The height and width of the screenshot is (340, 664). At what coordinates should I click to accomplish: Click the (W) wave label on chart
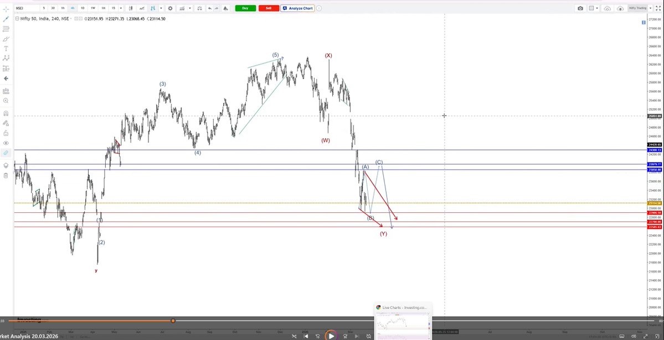click(325, 140)
